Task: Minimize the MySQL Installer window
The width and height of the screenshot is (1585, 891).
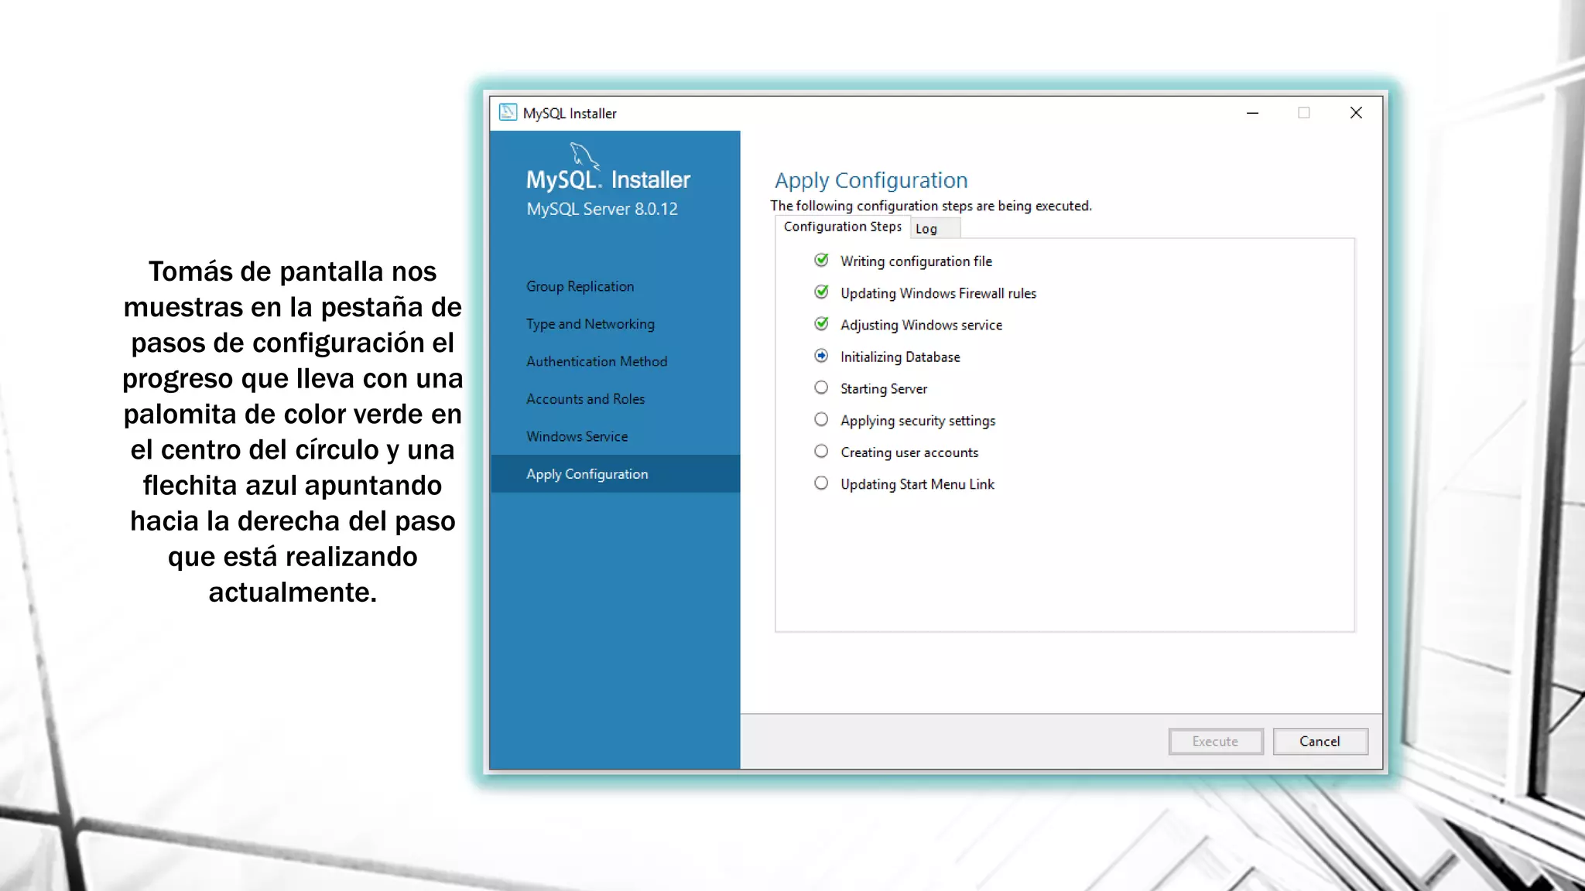Action: pyautogui.click(x=1252, y=113)
